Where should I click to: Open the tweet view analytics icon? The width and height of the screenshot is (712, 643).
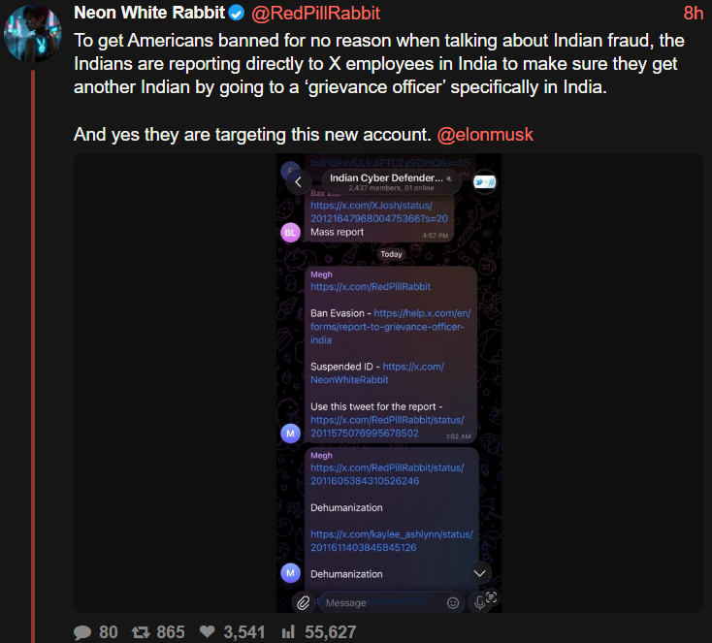[288, 632]
